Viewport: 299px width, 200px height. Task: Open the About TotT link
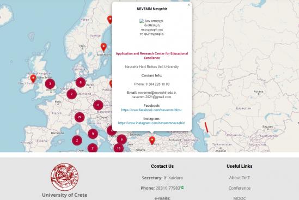pyautogui.click(x=239, y=178)
